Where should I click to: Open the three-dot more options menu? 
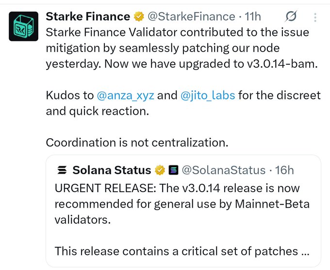point(315,18)
